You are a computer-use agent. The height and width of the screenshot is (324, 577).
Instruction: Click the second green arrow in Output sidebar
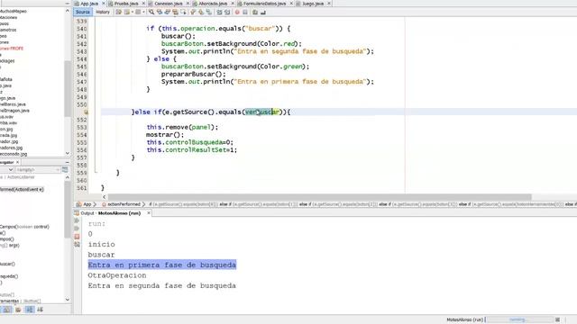(x=77, y=229)
